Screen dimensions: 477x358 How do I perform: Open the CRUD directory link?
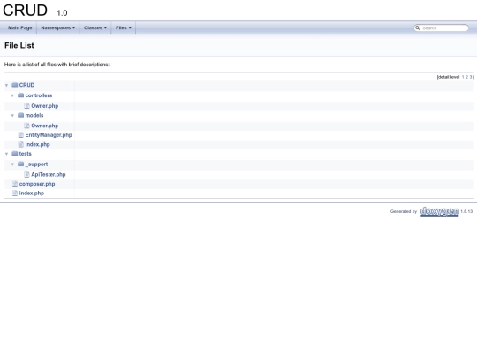coord(26,85)
